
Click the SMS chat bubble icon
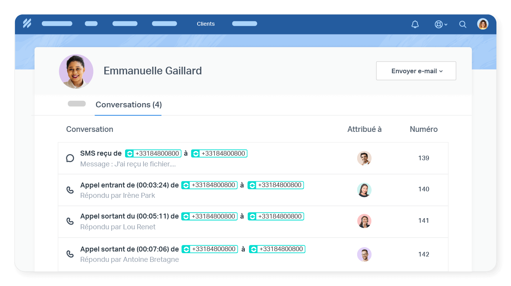point(70,158)
